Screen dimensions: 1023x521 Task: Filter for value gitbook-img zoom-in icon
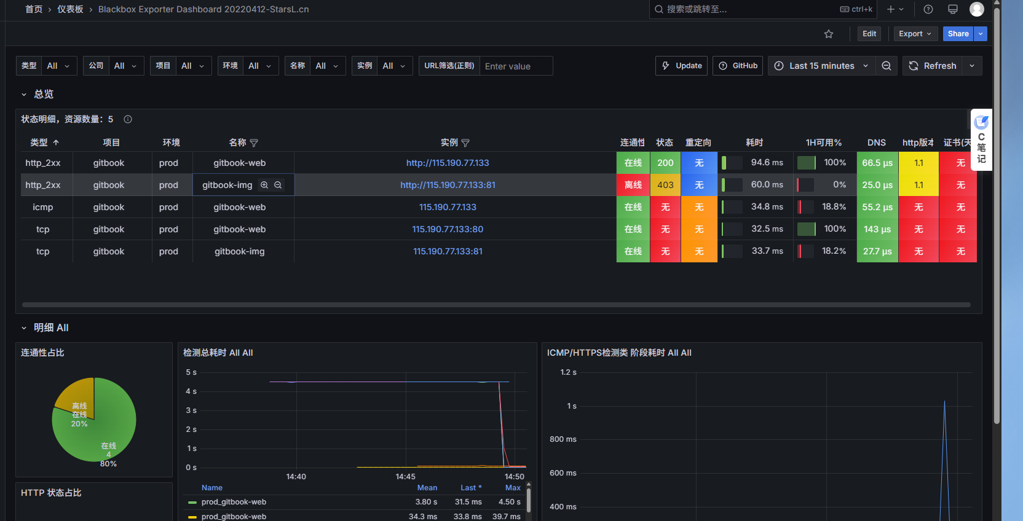(x=264, y=185)
